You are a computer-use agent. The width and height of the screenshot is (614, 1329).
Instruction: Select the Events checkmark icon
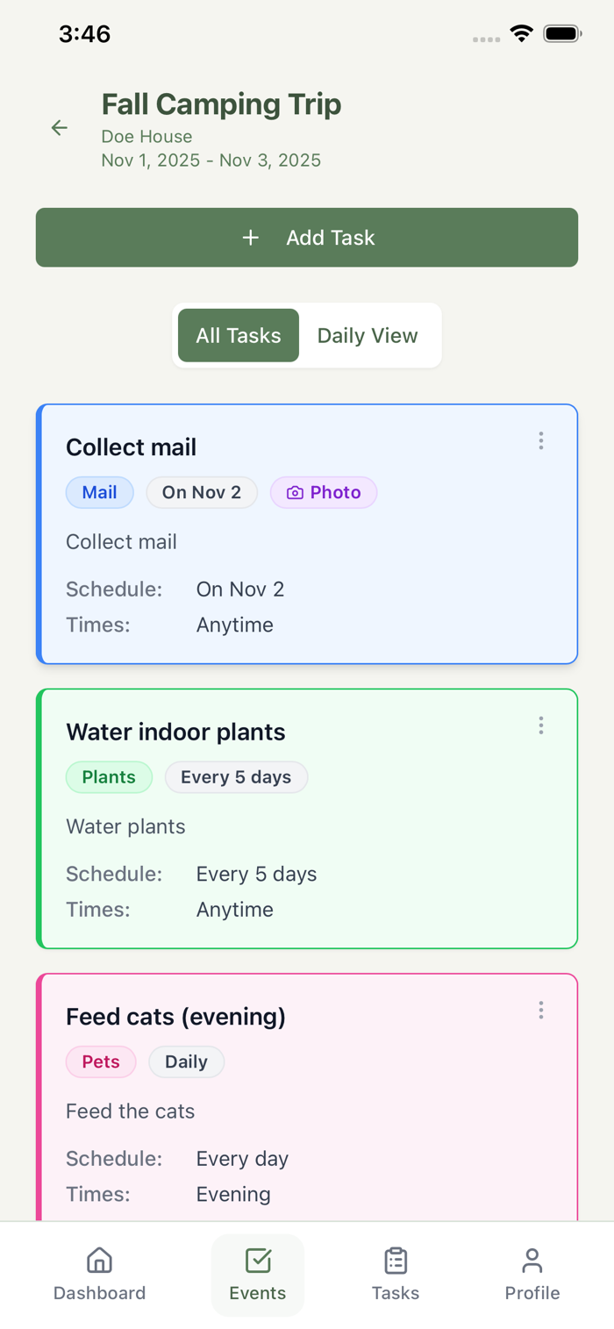click(x=258, y=1261)
